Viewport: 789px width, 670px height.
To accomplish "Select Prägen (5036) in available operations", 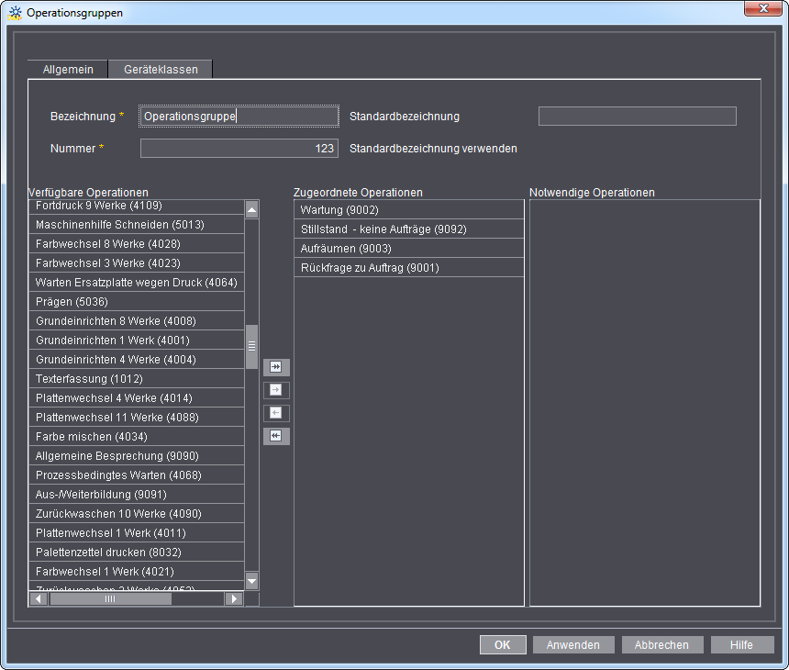I will [136, 301].
